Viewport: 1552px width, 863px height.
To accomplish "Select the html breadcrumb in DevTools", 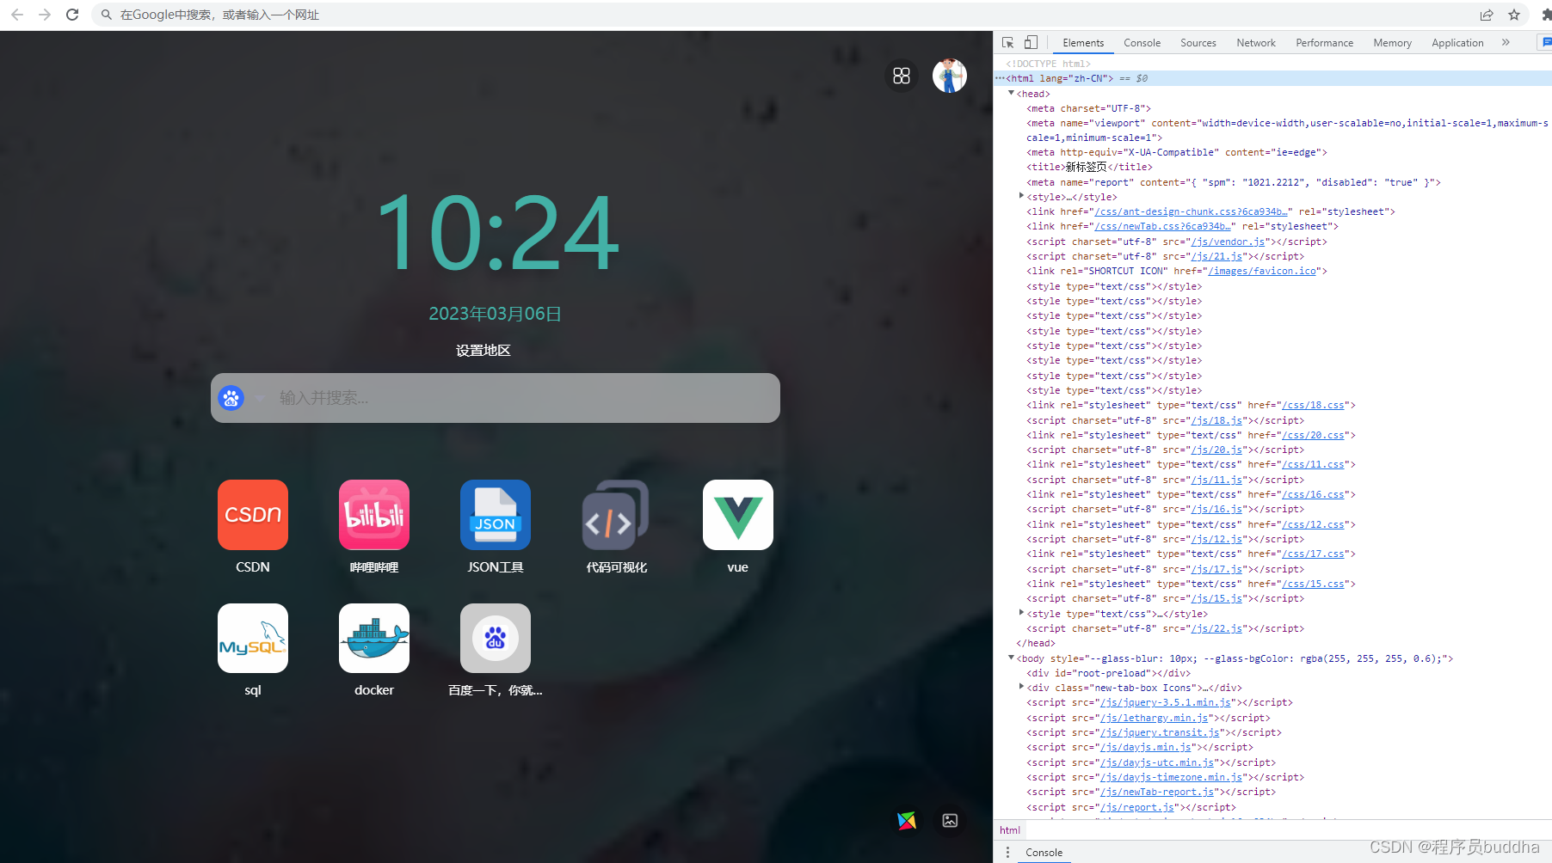I will click(1010, 830).
